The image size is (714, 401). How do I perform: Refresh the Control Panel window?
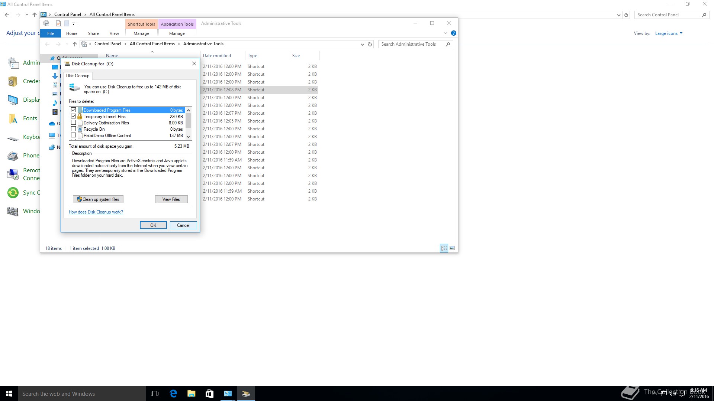tap(626, 15)
